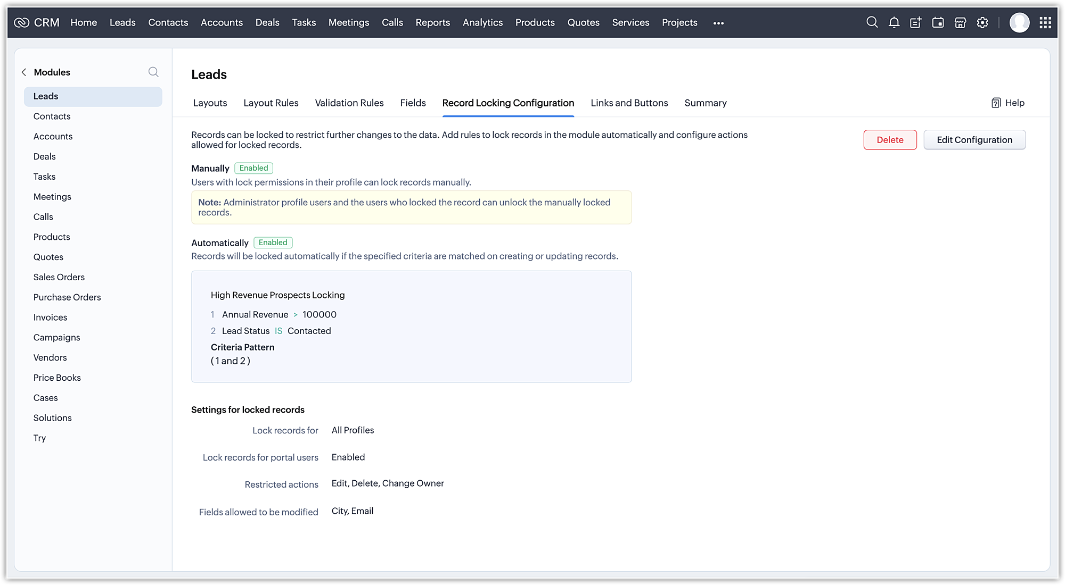The height and width of the screenshot is (585, 1065).
Task: Select Campaigns module in sidebar
Action: [56, 337]
